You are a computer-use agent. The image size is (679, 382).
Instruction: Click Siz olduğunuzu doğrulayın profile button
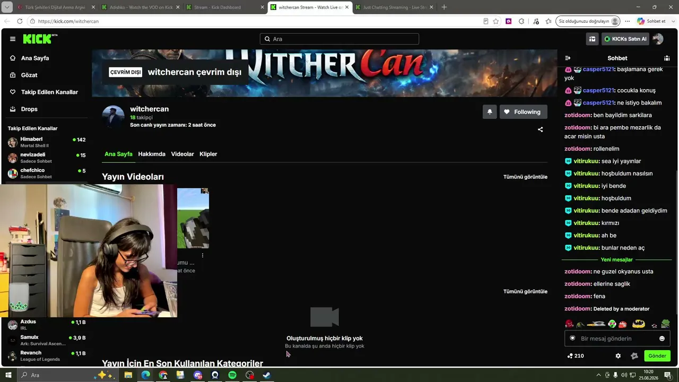pos(588,21)
